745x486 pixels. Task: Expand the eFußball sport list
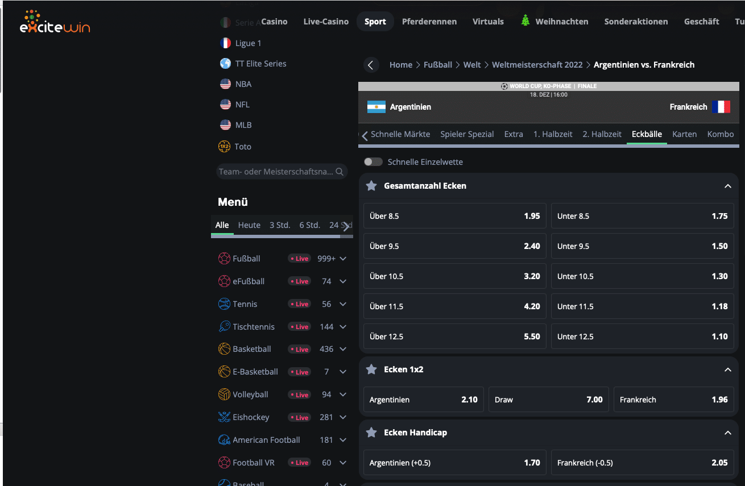click(x=343, y=281)
